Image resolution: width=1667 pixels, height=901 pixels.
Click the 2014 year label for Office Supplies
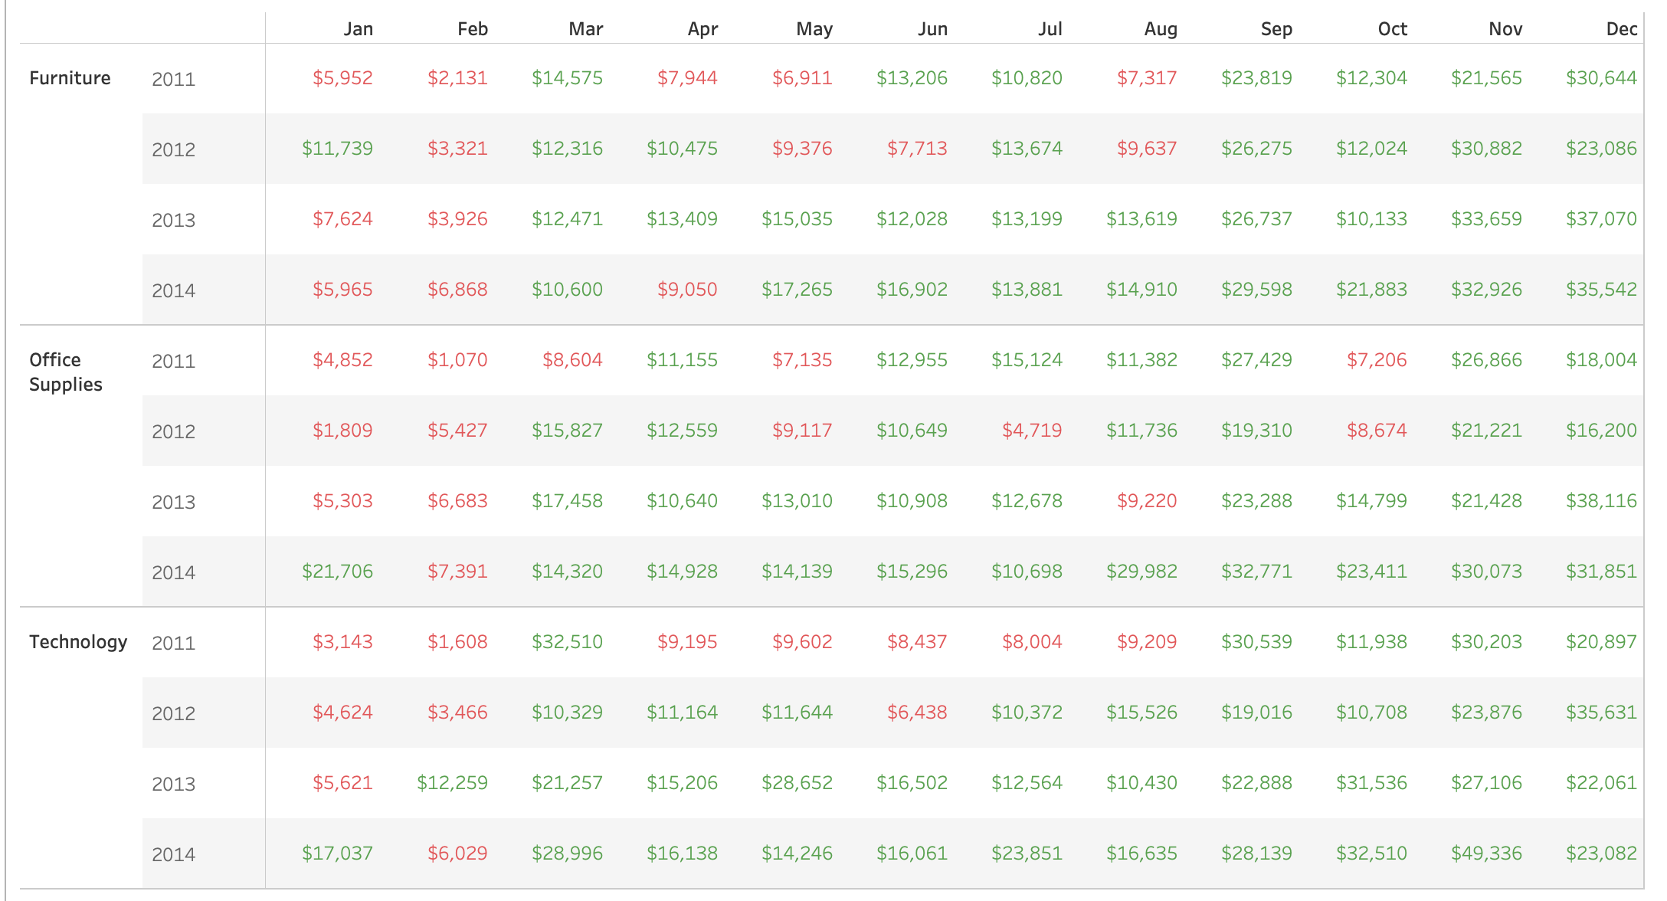point(174,572)
